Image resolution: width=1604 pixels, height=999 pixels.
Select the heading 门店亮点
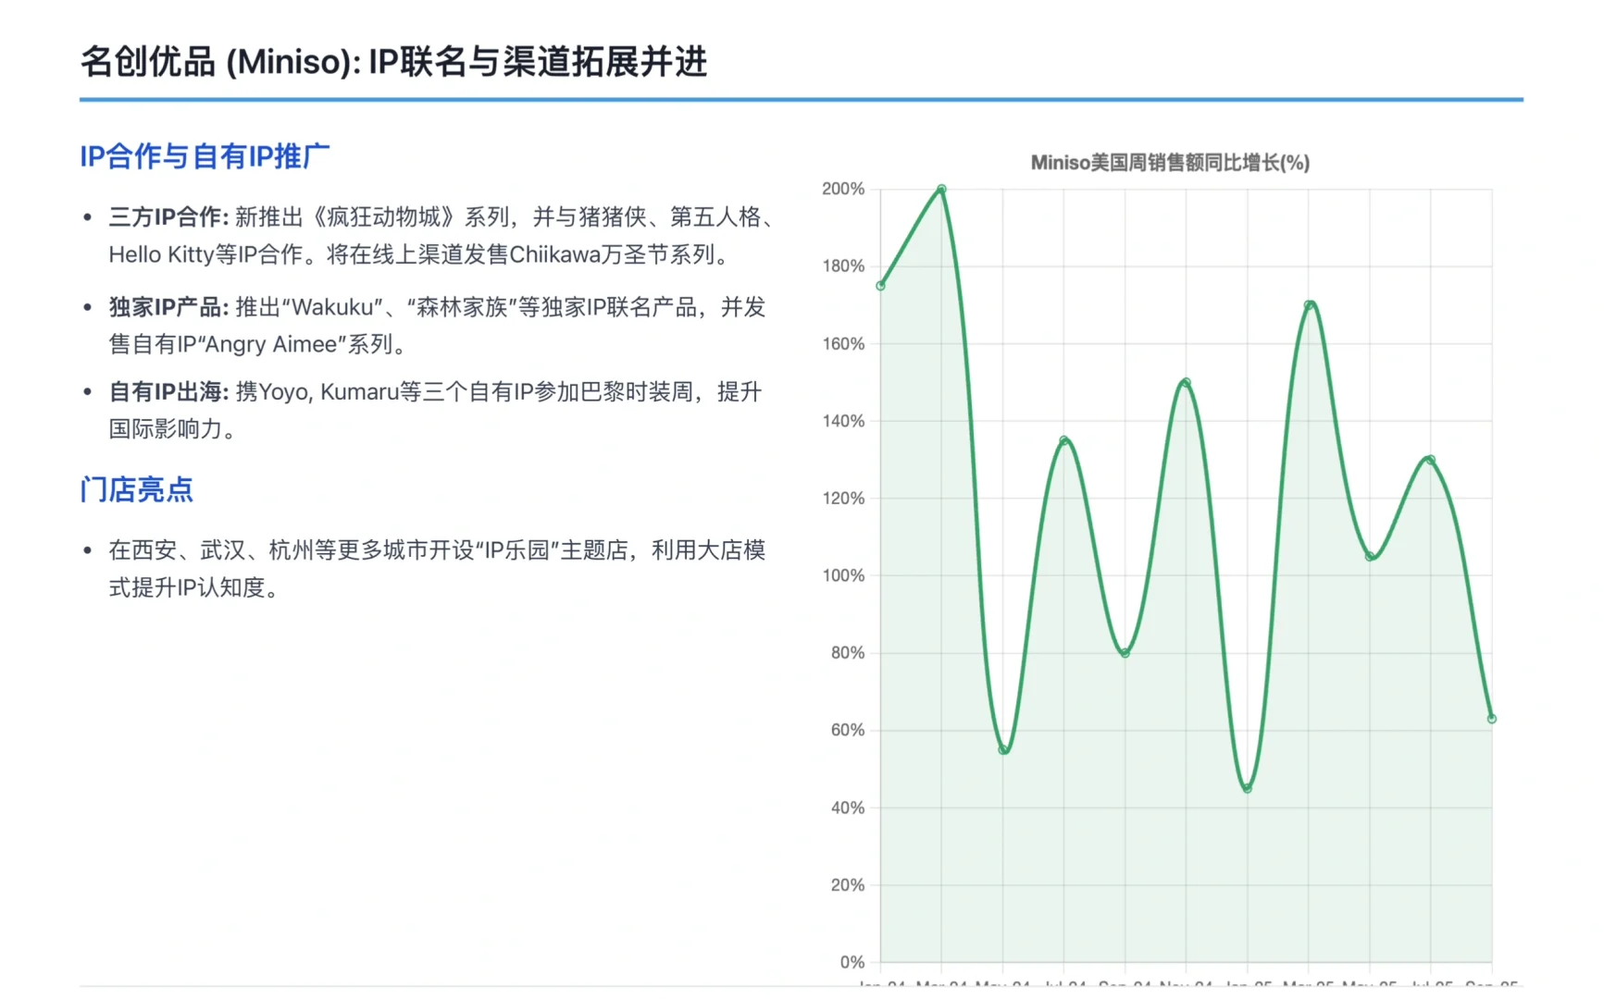[136, 489]
